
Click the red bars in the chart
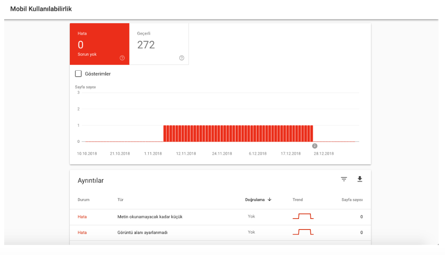pos(238,133)
